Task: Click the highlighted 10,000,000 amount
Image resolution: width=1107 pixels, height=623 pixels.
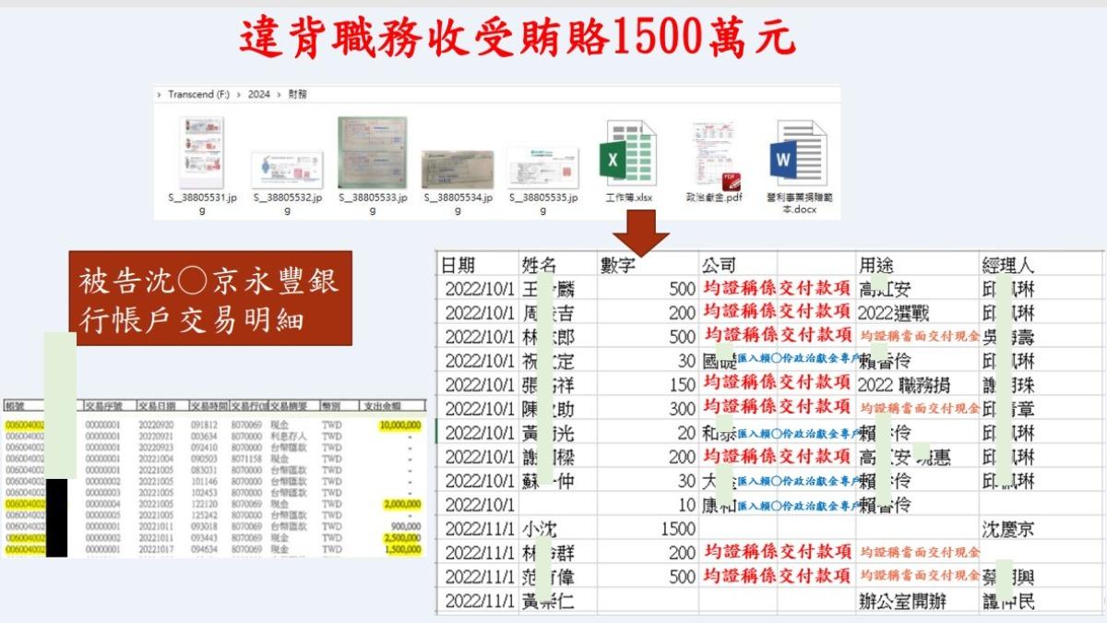Action: click(x=399, y=425)
